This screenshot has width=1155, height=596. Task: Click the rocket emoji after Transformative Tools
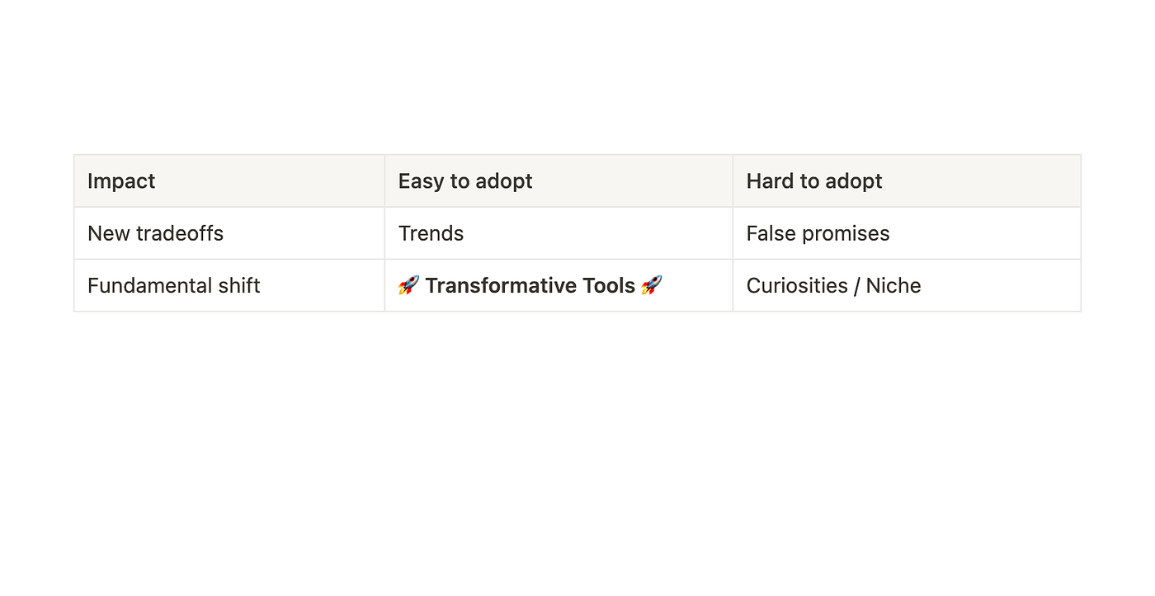(651, 285)
